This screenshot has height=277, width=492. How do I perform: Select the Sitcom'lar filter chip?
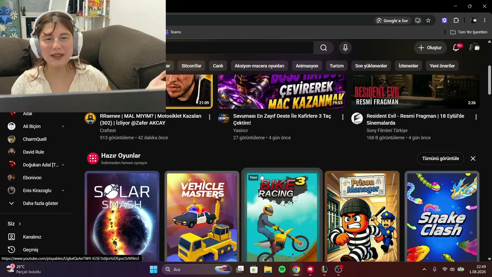point(191,66)
